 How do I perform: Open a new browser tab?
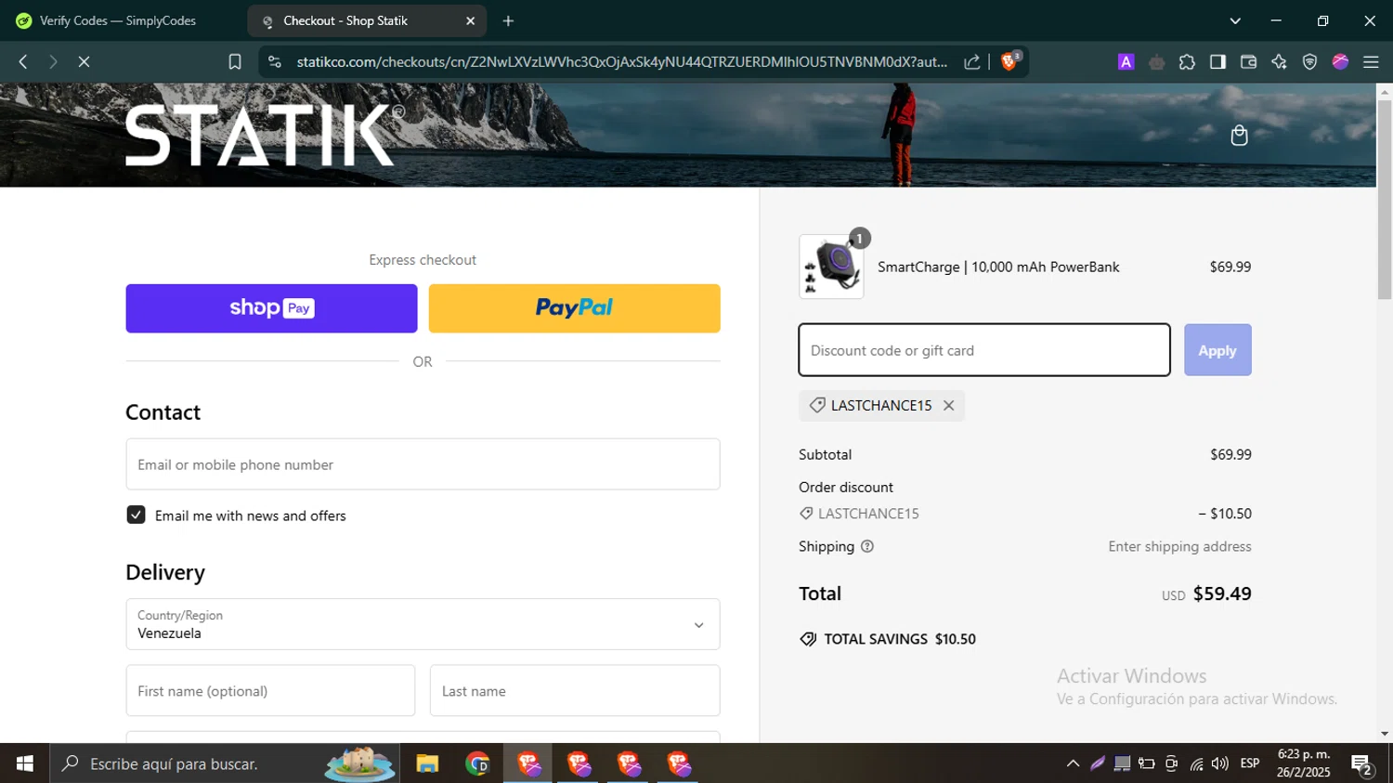click(x=508, y=20)
